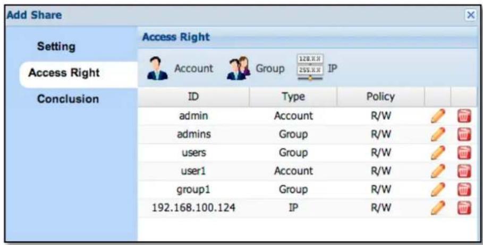Click the Type cell of admin row
483x245 pixels.
(293, 116)
